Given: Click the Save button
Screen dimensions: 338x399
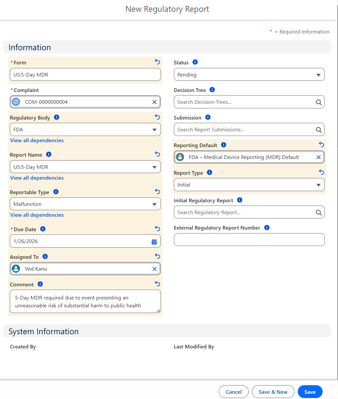Looking at the screenshot, I should tap(310, 392).
